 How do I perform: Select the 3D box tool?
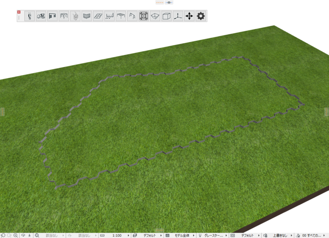click(166, 16)
